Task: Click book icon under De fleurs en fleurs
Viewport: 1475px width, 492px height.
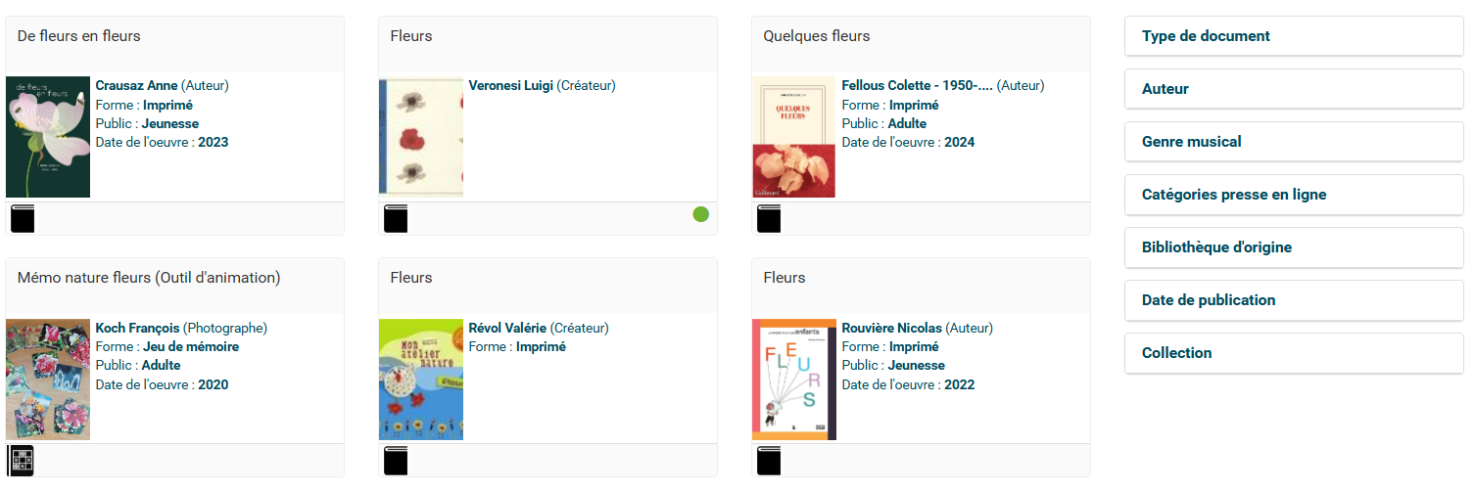Action: [x=23, y=218]
